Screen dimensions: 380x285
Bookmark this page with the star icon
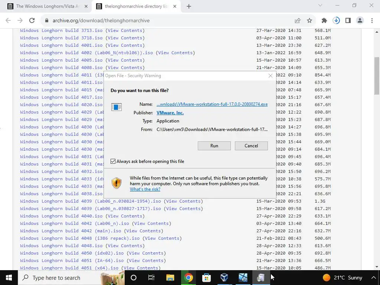pyautogui.click(x=309, y=21)
